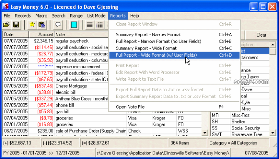The image size is (279, 159).
Task: Click the 364 Items status field
Action: coord(188,143)
